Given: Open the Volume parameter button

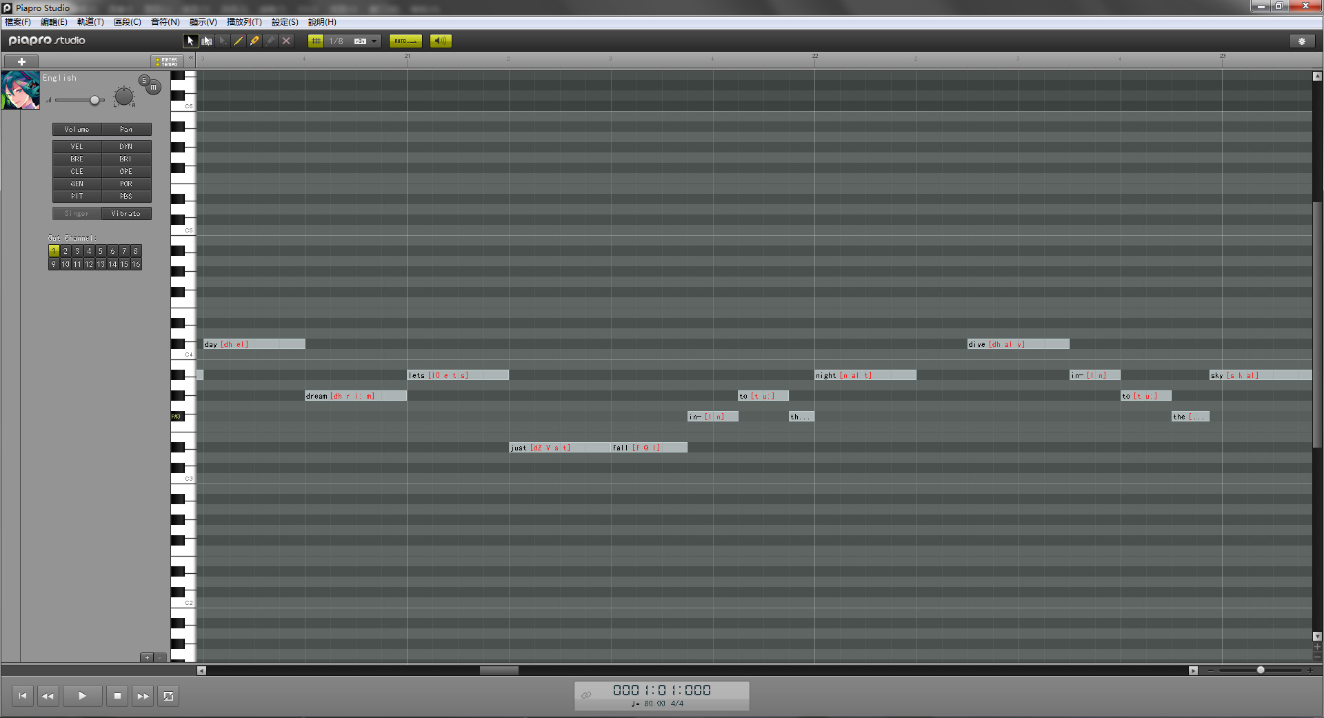Looking at the screenshot, I should tap(77, 130).
